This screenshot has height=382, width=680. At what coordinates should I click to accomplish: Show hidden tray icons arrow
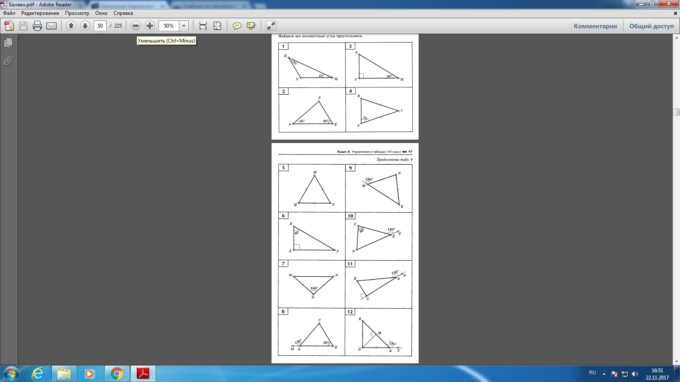coord(604,374)
